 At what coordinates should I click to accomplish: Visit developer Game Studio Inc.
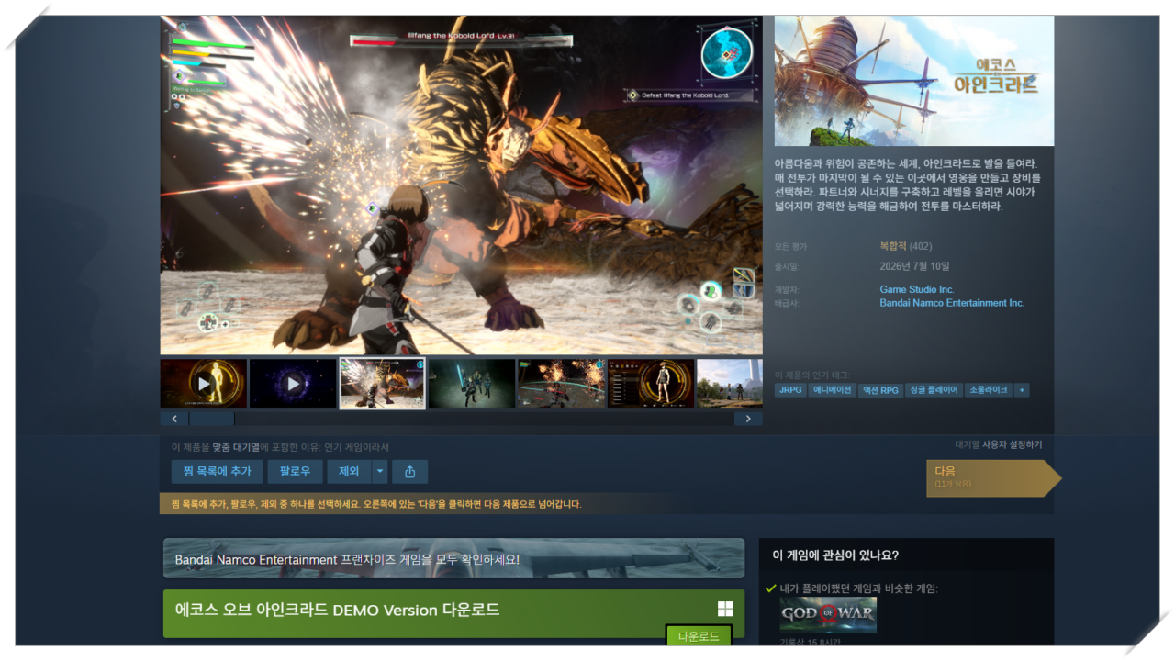[917, 289]
